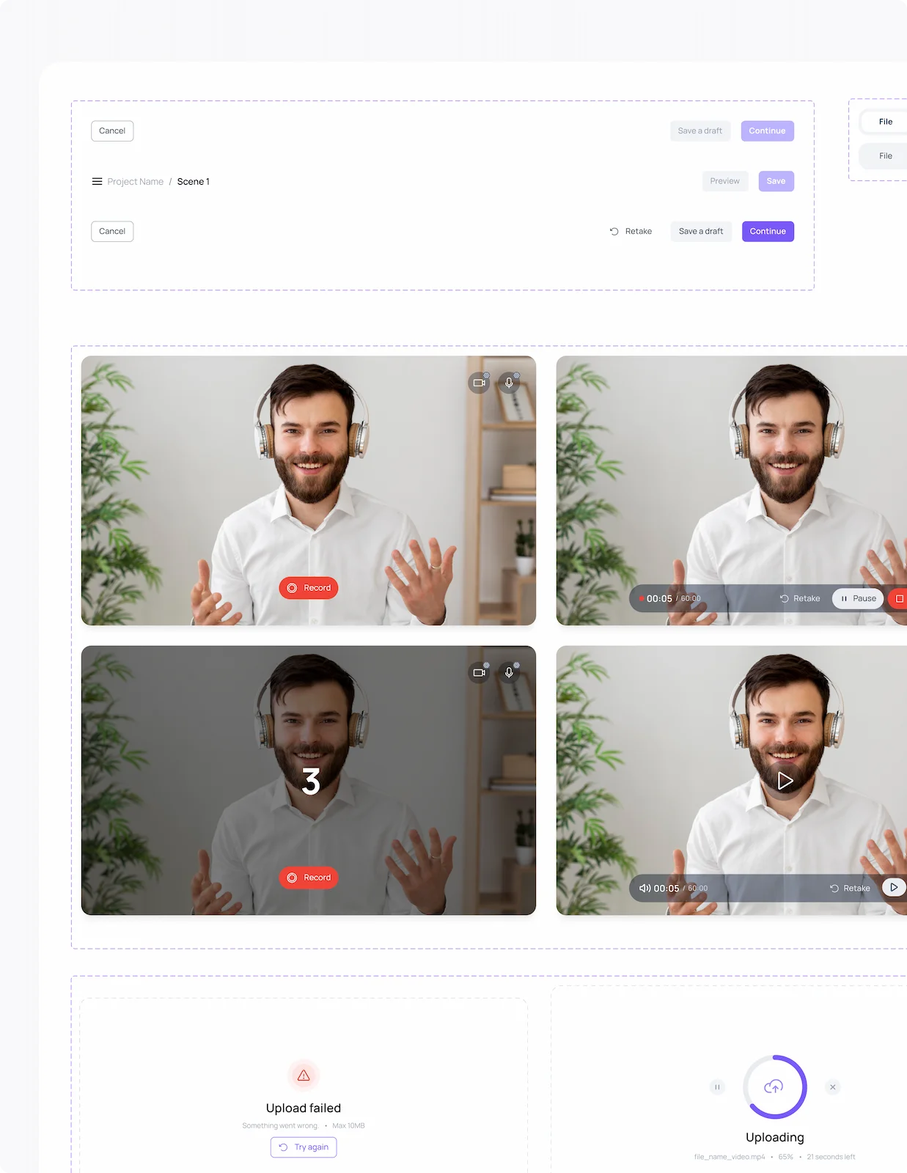Click the active Save a draft button beside Retake
This screenshot has height=1173, width=907.
(x=701, y=231)
